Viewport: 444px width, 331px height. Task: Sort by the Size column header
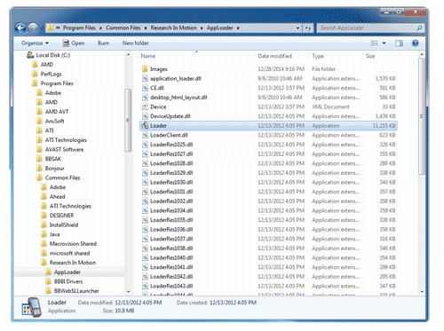(370, 56)
